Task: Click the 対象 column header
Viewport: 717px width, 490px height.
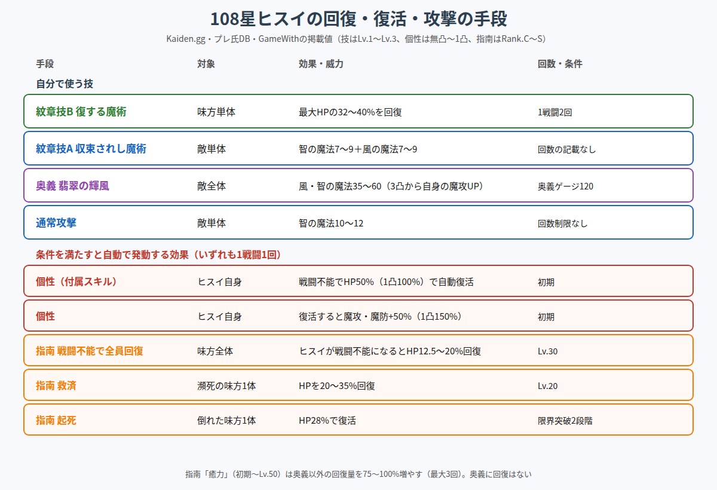Action: [x=206, y=64]
